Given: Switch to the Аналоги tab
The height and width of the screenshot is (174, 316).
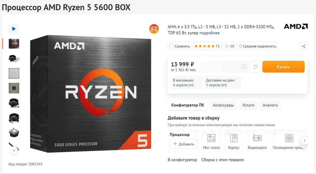Looking at the screenshot, I should pos(270,105).
